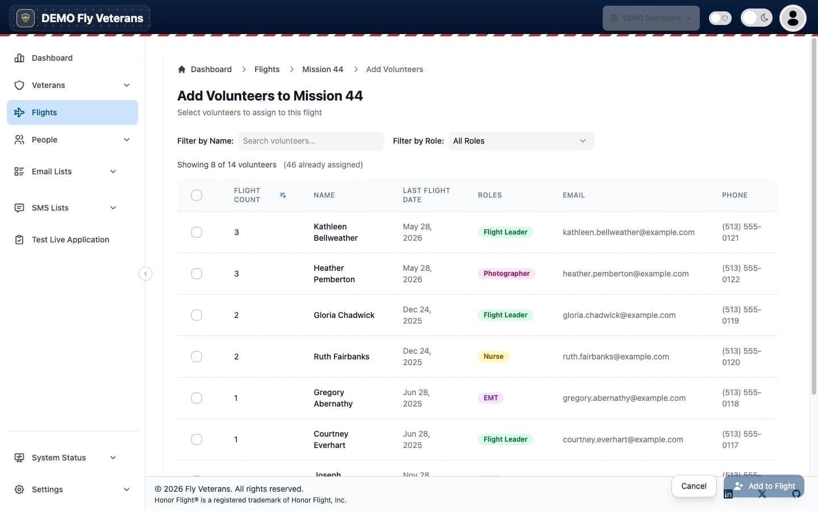Check the box for Ruth Fairbanks

[197, 357]
